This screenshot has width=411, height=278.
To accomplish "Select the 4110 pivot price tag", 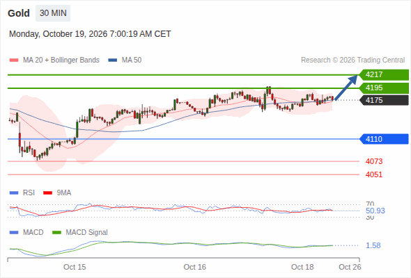I will point(384,139).
